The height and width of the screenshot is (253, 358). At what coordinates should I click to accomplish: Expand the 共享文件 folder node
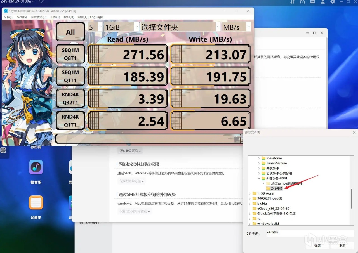(x=259, y=168)
